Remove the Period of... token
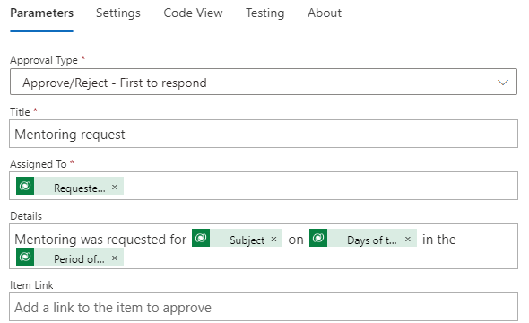The height and width of the screenshot is (323, 529). pos(115,258)
